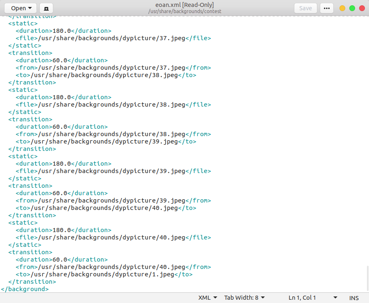The width and height of the screenshot is (369, 303).
Task: Click the vertical scrollbar thumb
Action: click(x=367, y=278)
